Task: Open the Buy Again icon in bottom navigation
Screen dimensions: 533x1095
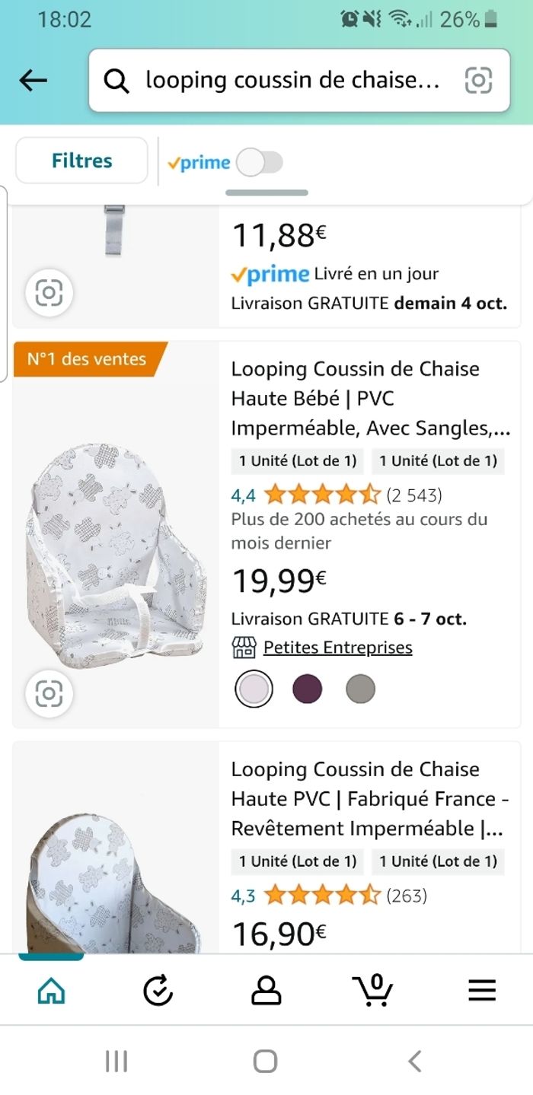Action: [x=158, y=989]
